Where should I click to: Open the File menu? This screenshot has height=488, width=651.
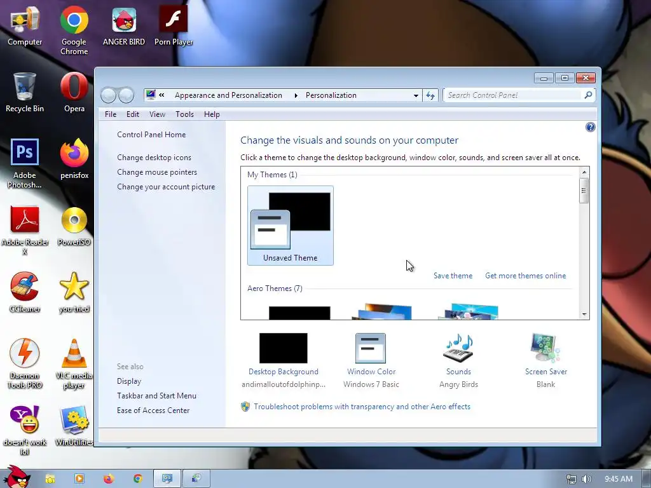(111, 114)
